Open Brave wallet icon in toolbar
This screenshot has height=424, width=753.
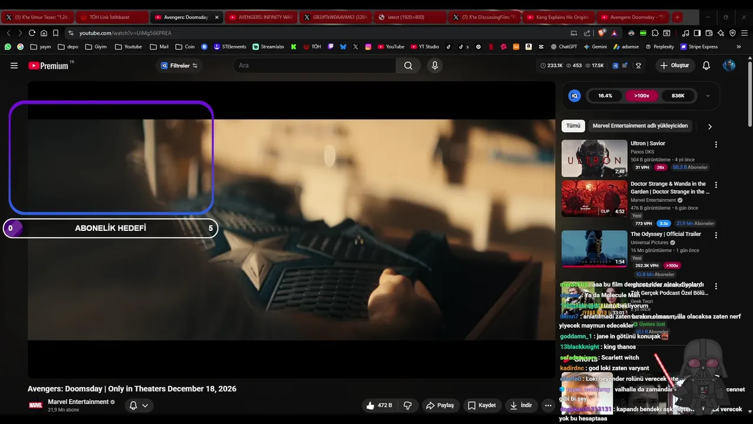tap(709, 33)
